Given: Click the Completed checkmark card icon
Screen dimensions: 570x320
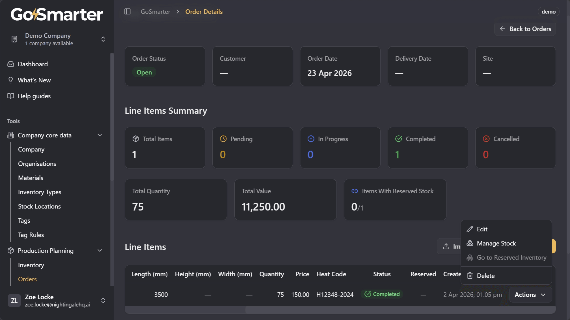Looking at the screenshot, I should tap(399, 139).
